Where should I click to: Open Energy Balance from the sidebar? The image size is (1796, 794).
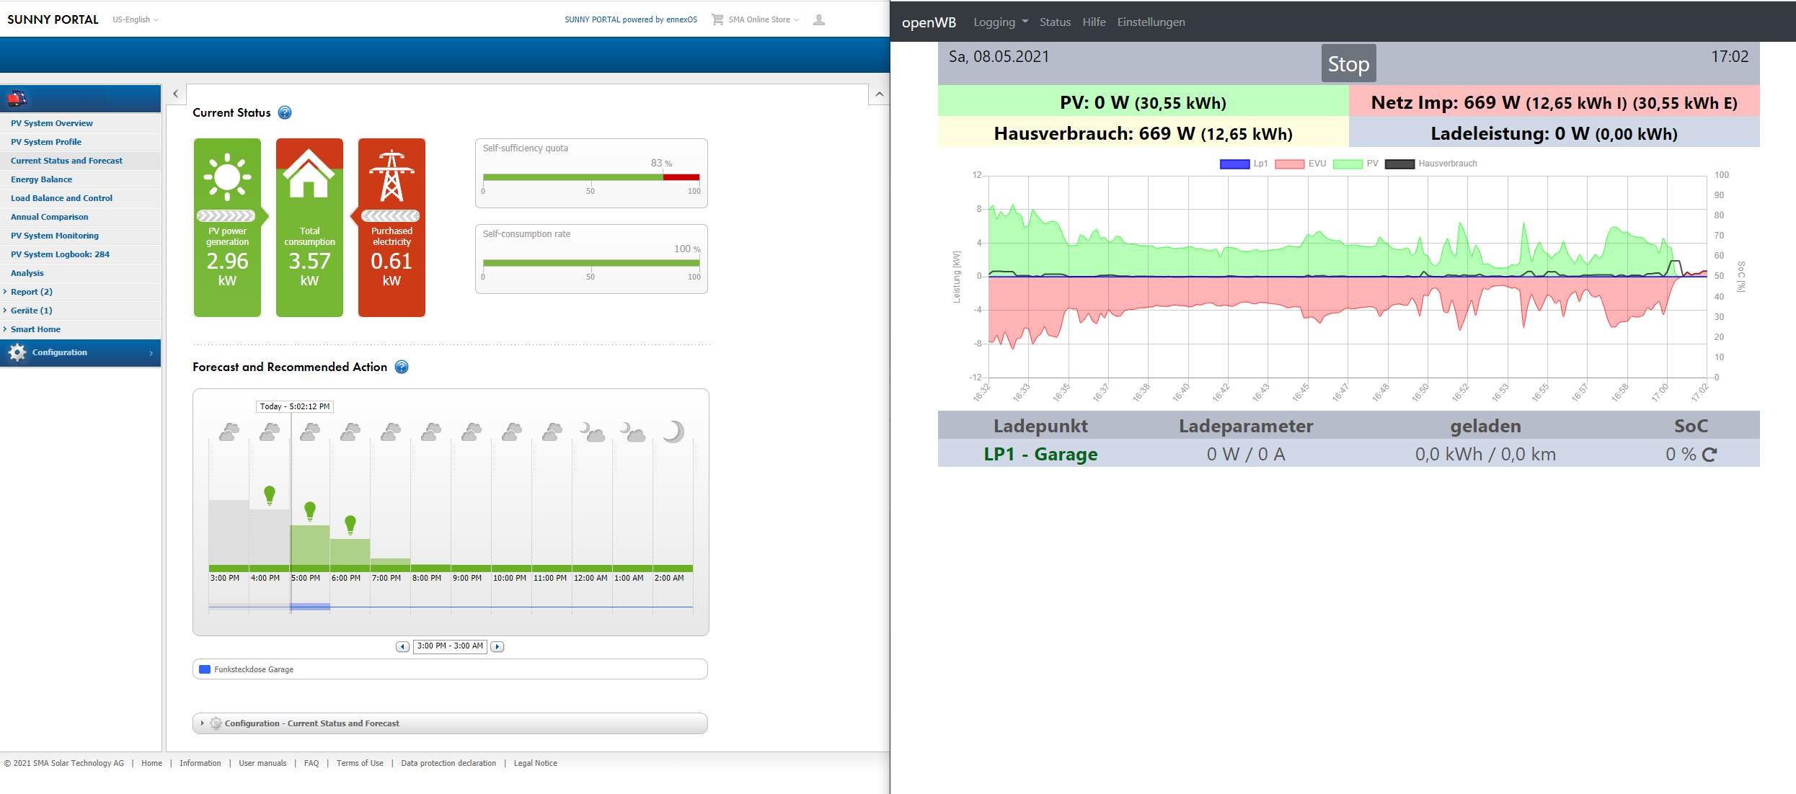point(41,179)
